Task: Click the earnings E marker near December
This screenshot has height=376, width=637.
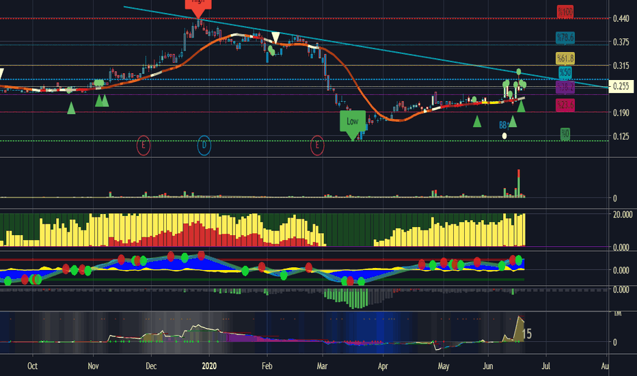Action: 144,145
